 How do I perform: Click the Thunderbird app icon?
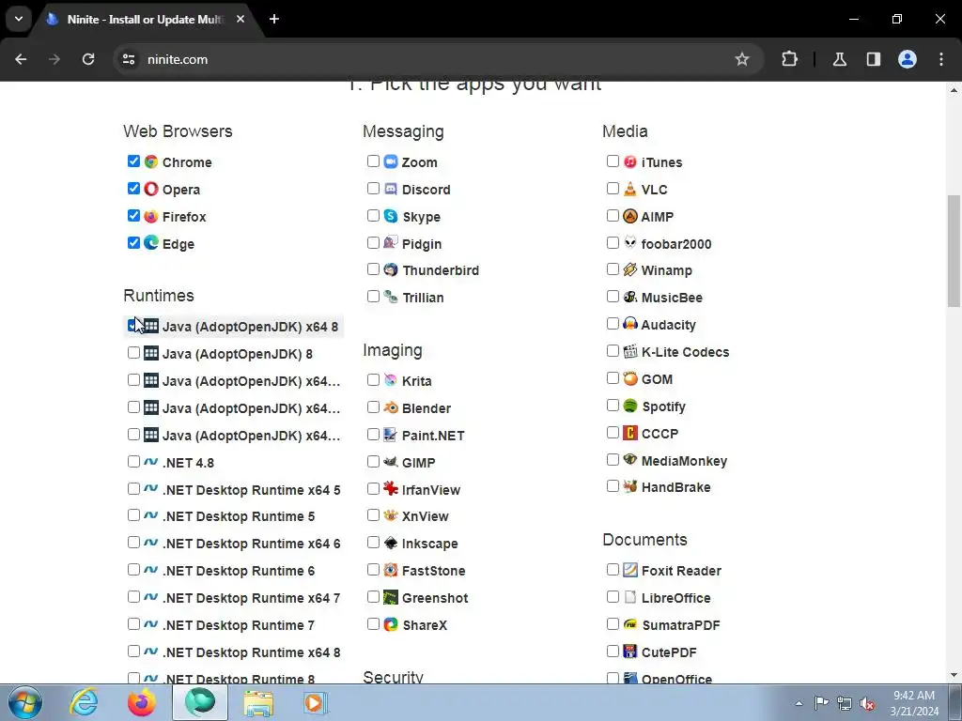pyautogui.click(x=391, y=269)
